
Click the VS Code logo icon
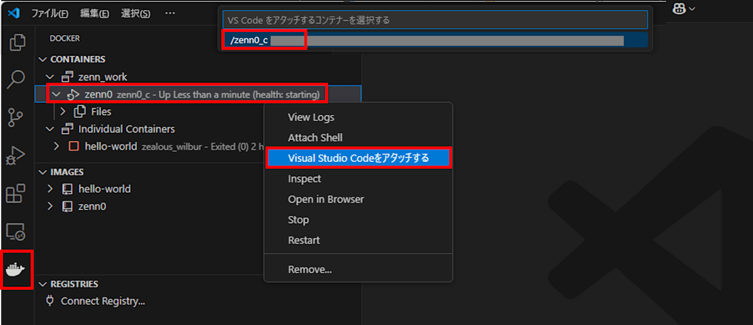coord(14,13)
